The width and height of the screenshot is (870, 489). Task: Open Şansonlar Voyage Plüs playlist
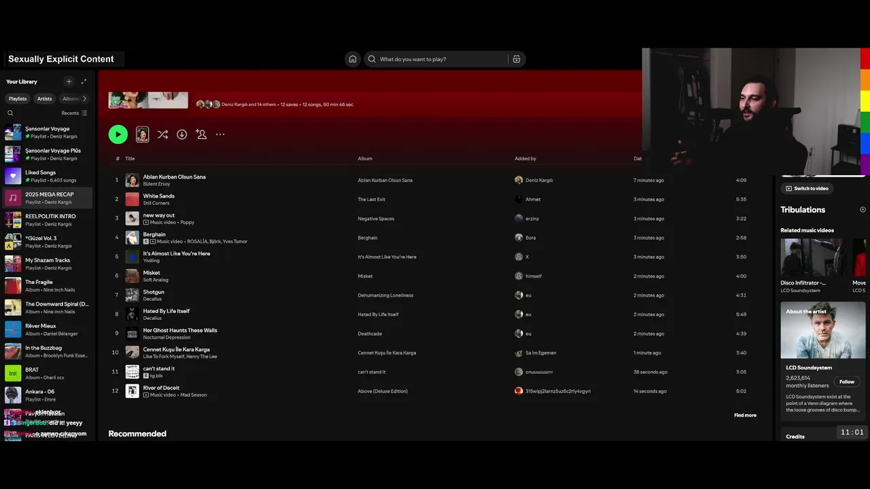tap(46, 154)
